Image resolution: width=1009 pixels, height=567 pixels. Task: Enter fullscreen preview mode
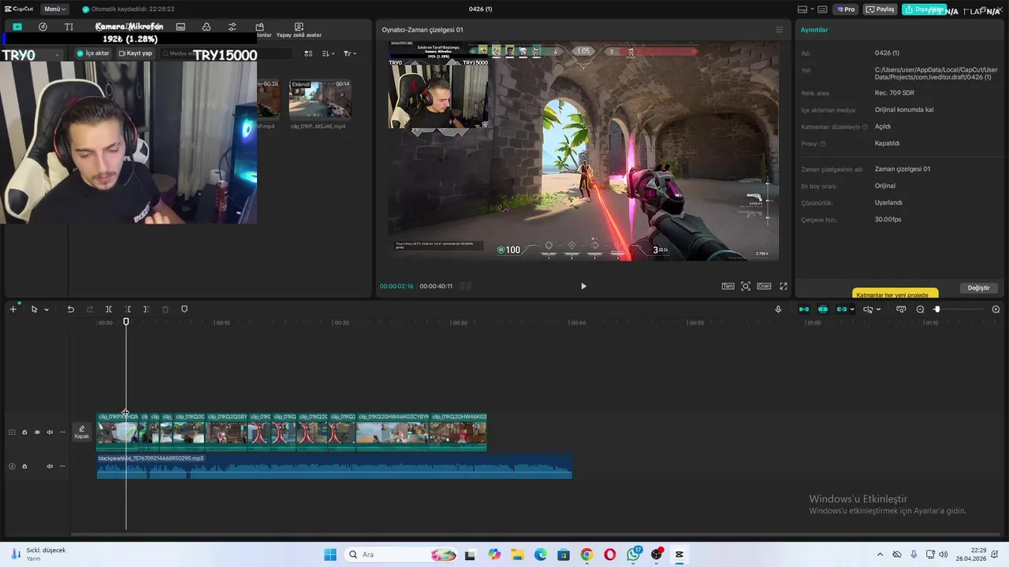784,286
